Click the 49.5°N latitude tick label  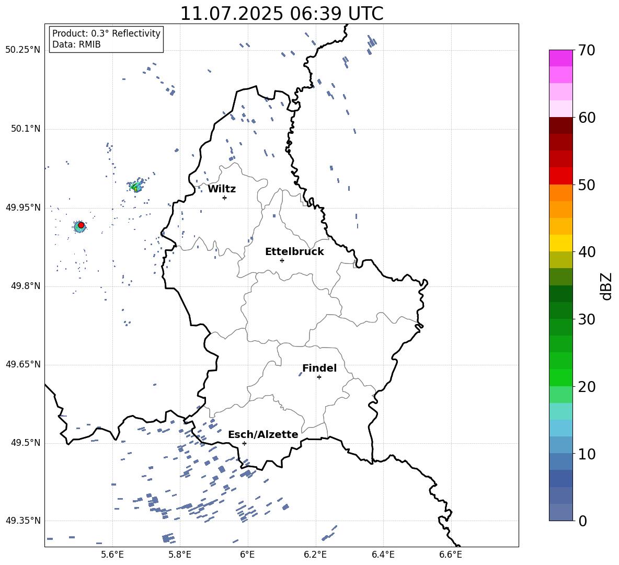pos(25,443)
